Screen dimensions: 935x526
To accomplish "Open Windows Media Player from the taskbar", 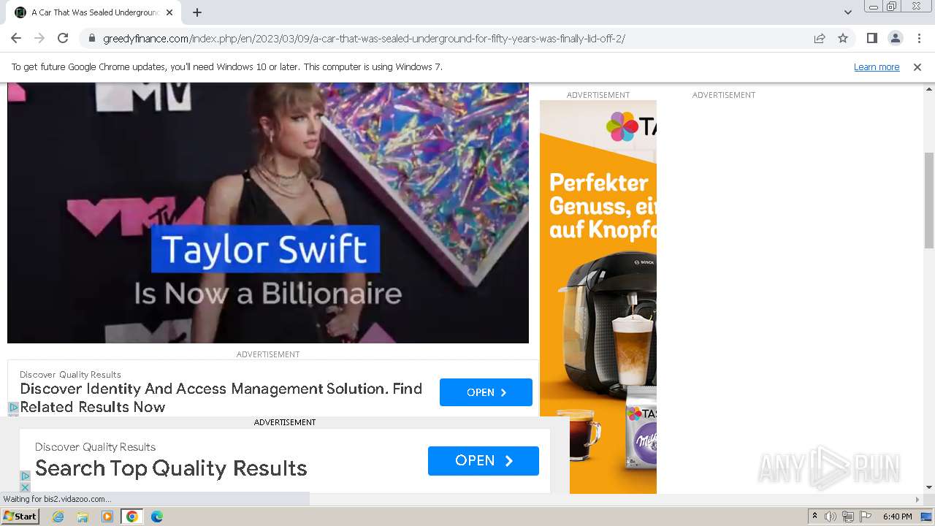I will pos(107,517).
